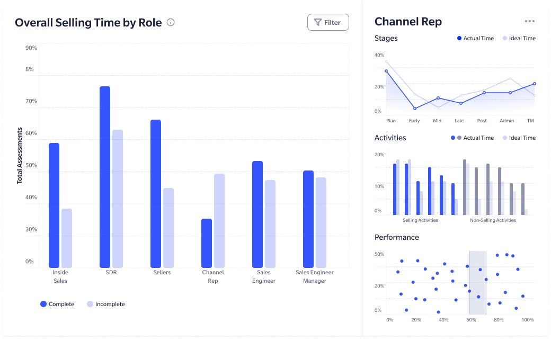Click the Actual Time data point at TM stage
The image size is (551, 341).
pyautogui.click(x=535, y=84)
